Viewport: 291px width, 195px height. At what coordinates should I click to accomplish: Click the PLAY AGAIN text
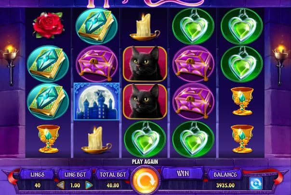145,162
